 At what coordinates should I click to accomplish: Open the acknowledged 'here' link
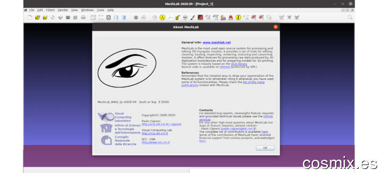[x=202, y=141]
